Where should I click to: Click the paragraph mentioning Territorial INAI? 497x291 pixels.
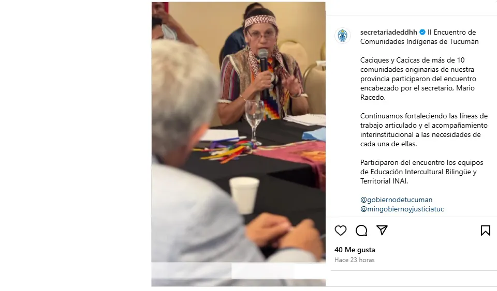(x=421, y=172)
